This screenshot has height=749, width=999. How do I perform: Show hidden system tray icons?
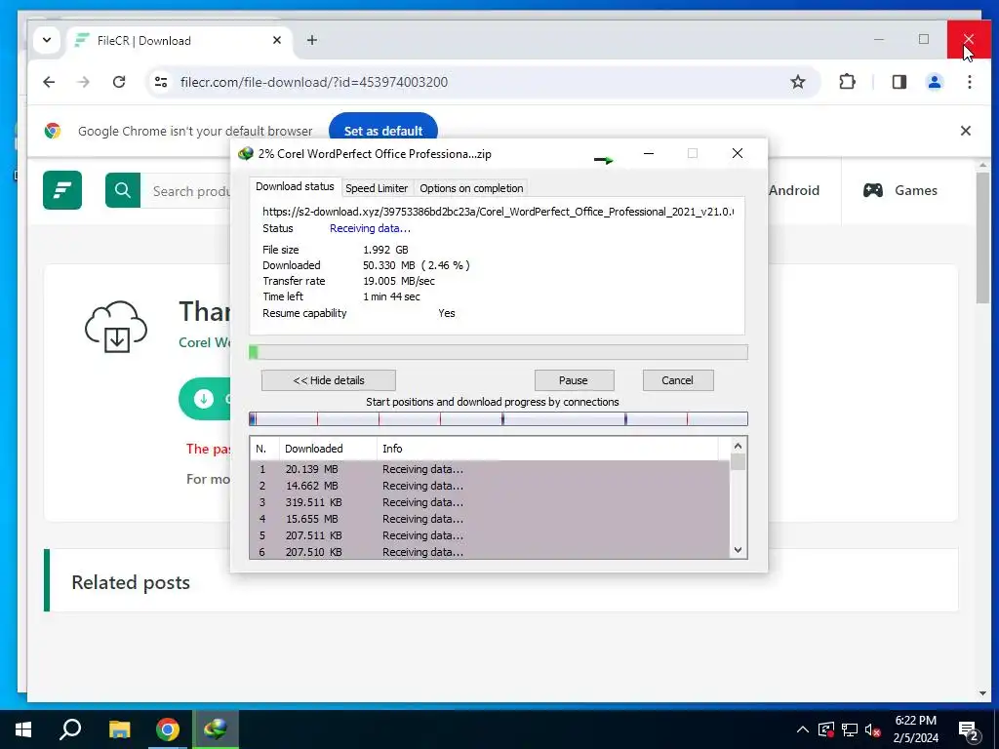803,729
